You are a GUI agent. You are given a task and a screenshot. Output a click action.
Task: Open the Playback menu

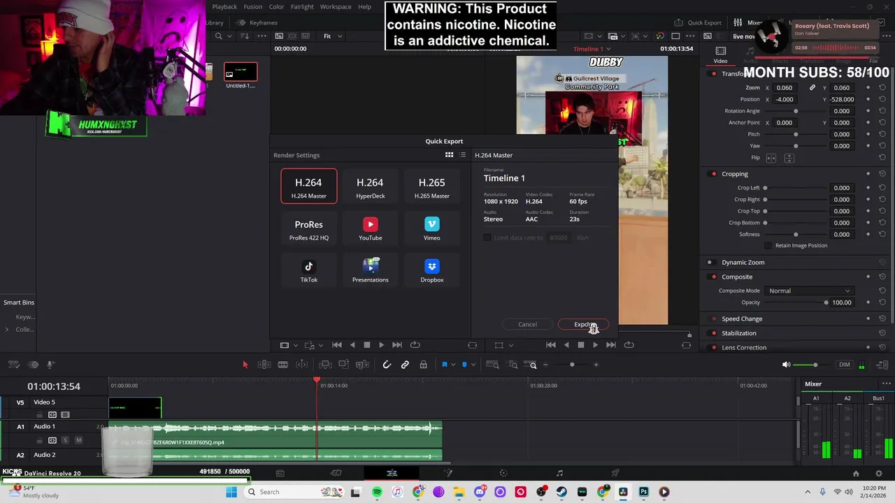[224, 7]
